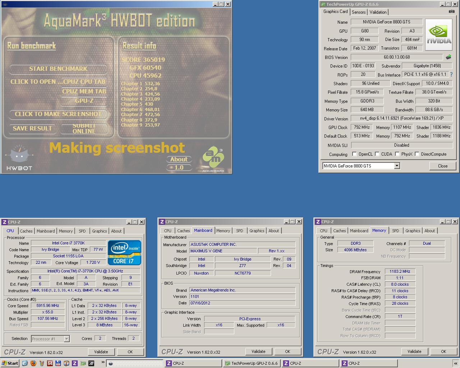The image size is (460, 368).
Task: Click the CPU-Z Memory window title bar icon
Action: pyautogui.click(x=318, y=222)
